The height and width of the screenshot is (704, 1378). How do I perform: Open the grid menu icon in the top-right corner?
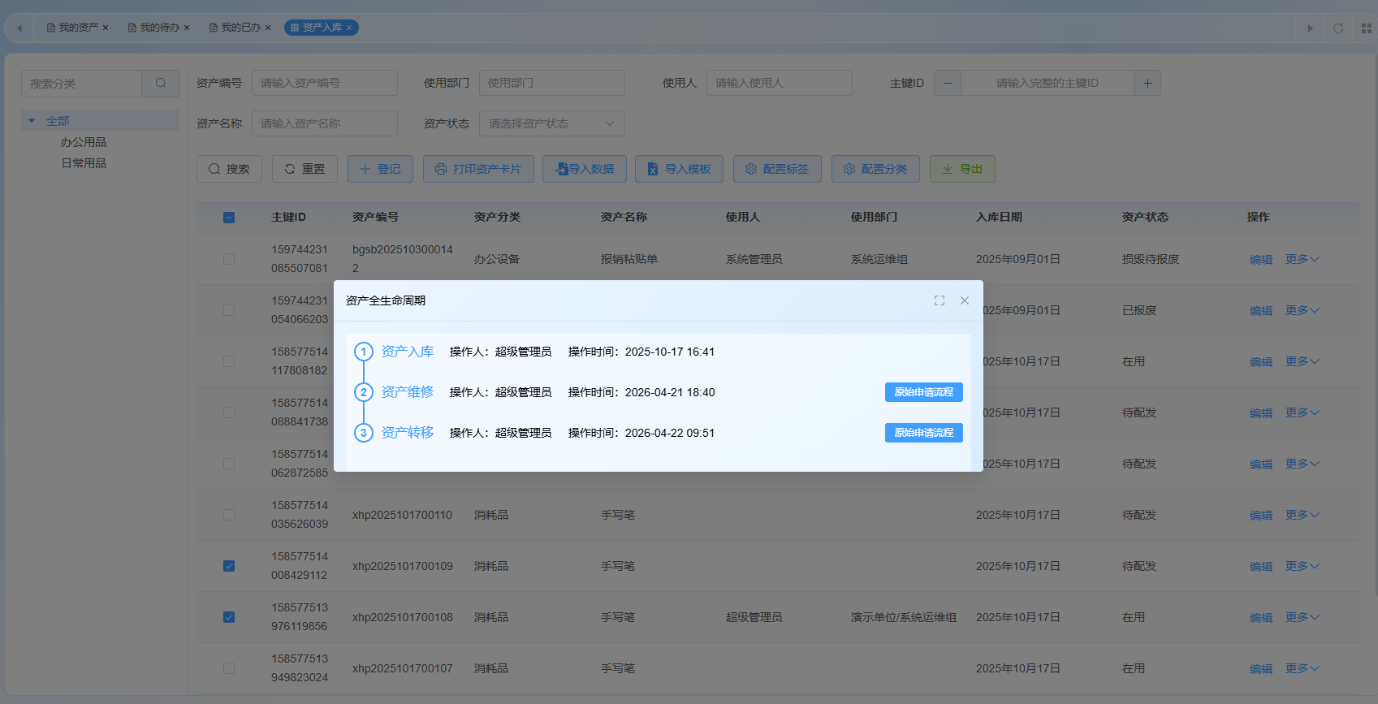pyautogui.click(x=1366, y=28)
